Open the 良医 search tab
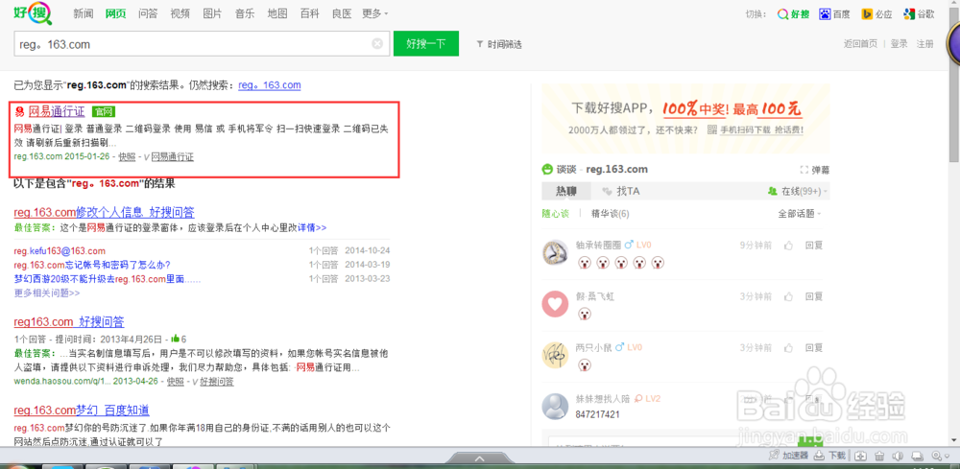The height and width of the screenshot is (469, 960). point(342,13)
